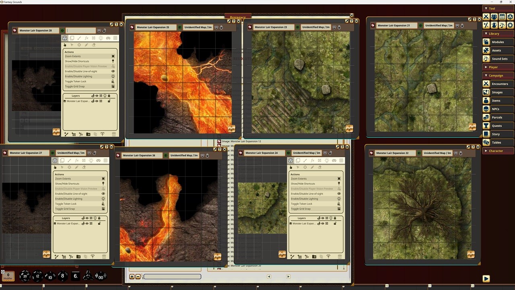Select the eraser tool under the map toolbar
This screenshot has width=515, height=290.
point(94,45)
